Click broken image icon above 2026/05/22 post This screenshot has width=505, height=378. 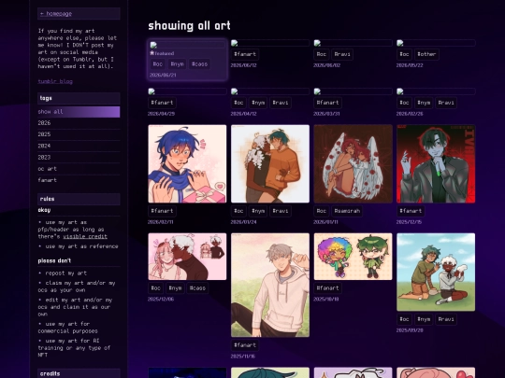[x=400, y=43]
